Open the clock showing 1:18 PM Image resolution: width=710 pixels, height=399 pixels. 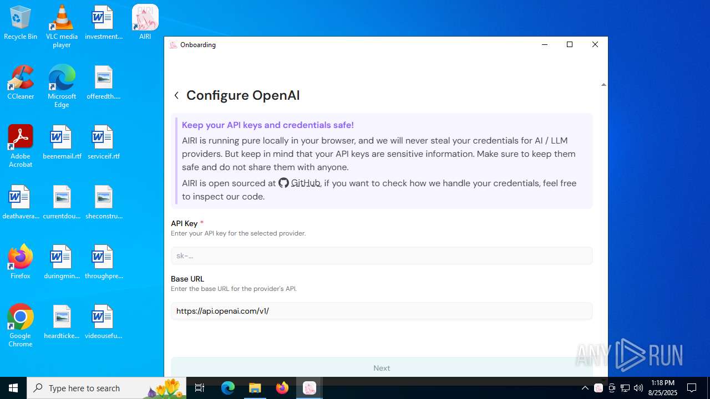(x=663, y=388)
